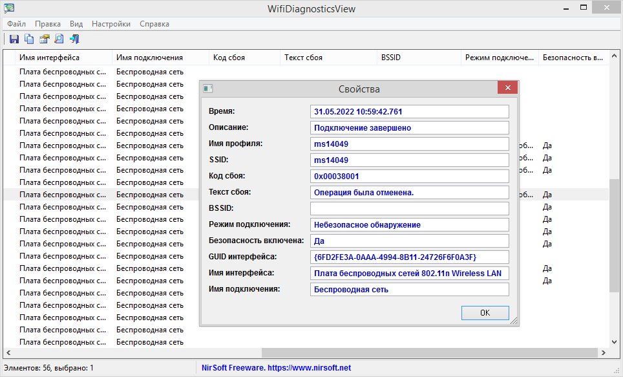This screenshot has width=623, height=377.
Task: Click the Имя подключения field in dialog
Action: point(410,290)
